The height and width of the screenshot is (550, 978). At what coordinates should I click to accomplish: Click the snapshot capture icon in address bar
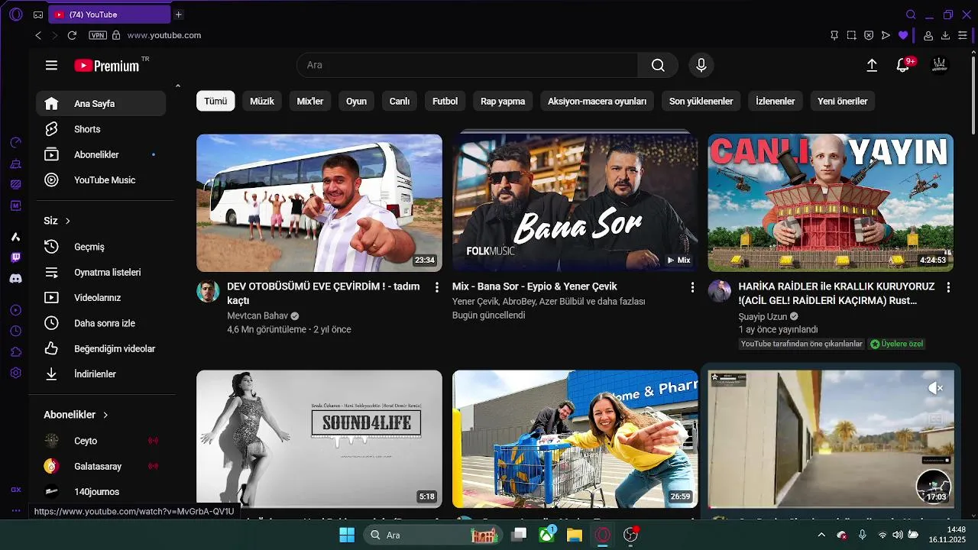(x=852, y=35)
